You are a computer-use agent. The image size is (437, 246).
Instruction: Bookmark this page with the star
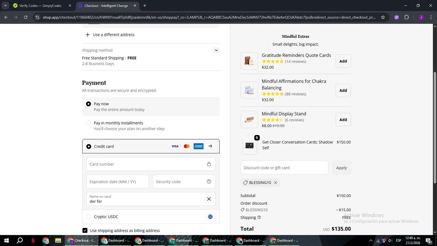coord(383,17)
